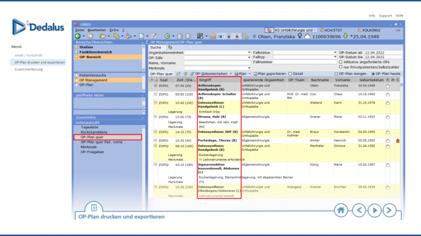Click red alert icon in Winter's row
The width and height of the screenshot is (421, 236).
(x=397, y=140)
